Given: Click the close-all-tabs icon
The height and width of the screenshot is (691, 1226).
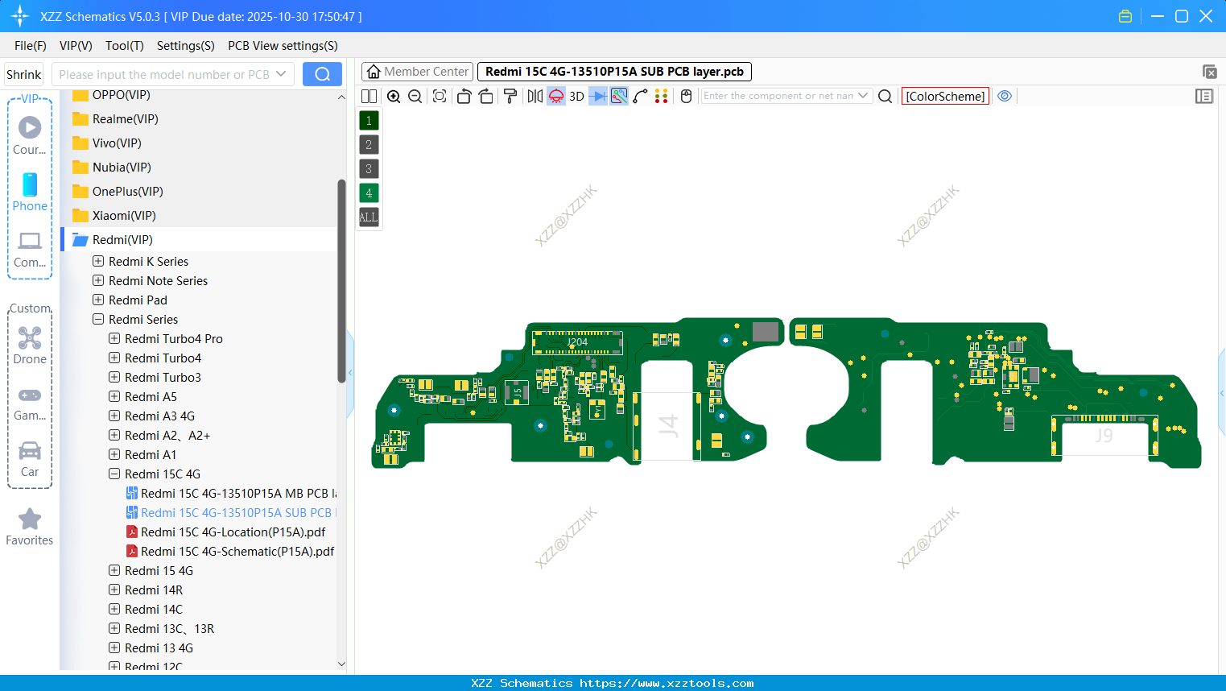Looking at the screenshot, I should tap(1209, 72).
